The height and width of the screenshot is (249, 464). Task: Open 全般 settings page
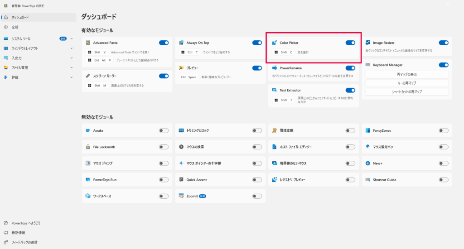[x=39, y=27]
